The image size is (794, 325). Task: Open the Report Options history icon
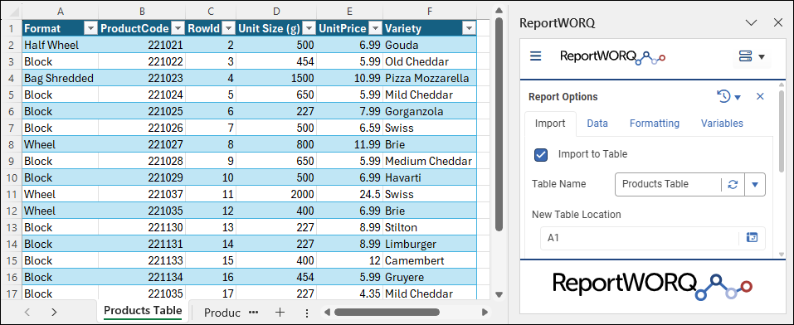pyautogui.click(x=724, y=96)
